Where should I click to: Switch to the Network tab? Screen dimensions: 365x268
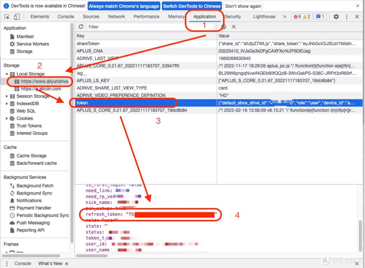[x=116, y=16]
